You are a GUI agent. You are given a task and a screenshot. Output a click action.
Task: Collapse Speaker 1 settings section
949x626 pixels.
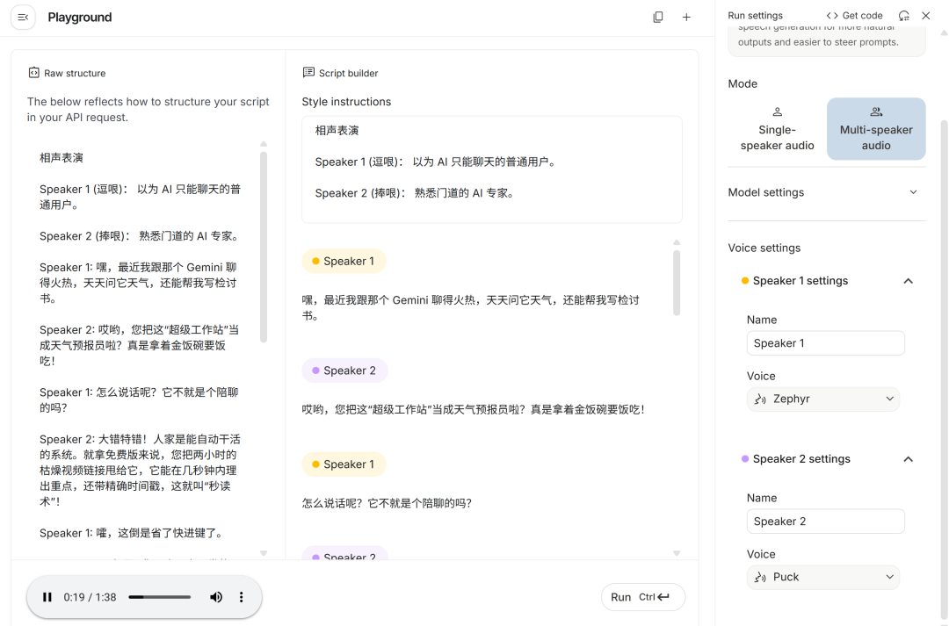click(908, 281)
